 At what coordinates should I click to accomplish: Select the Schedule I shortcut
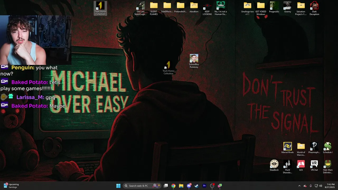[328, 148]
